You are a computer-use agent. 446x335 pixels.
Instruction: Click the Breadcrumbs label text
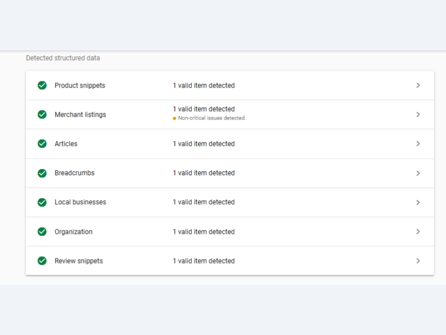75,173
